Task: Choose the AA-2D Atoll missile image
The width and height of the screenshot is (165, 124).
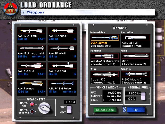Action: point(62,48)
